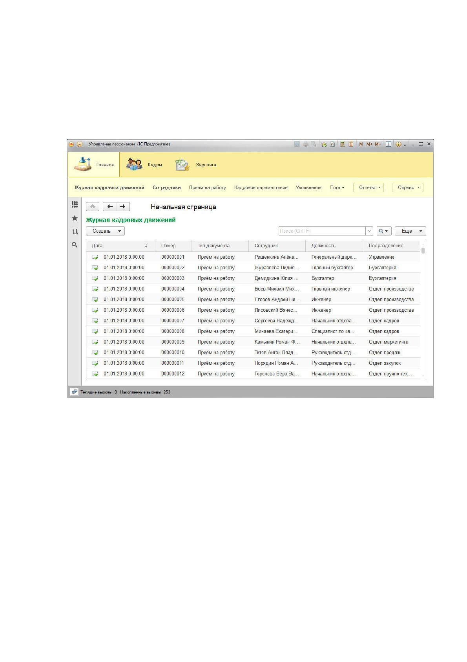Click the Save disk icon in the title bar

coord(297,144)
